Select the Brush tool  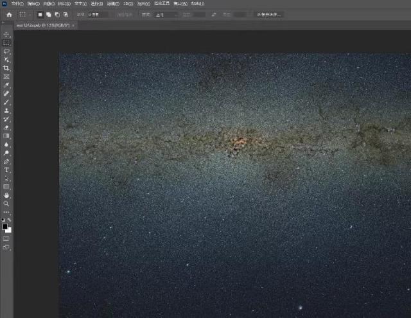(6, 102)
